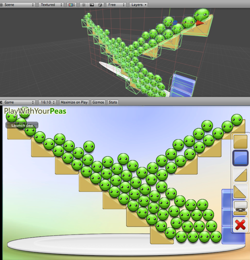
Task: Toggle the scene cube grid icon
Action: pyautogui.click(x=100, y=5)
